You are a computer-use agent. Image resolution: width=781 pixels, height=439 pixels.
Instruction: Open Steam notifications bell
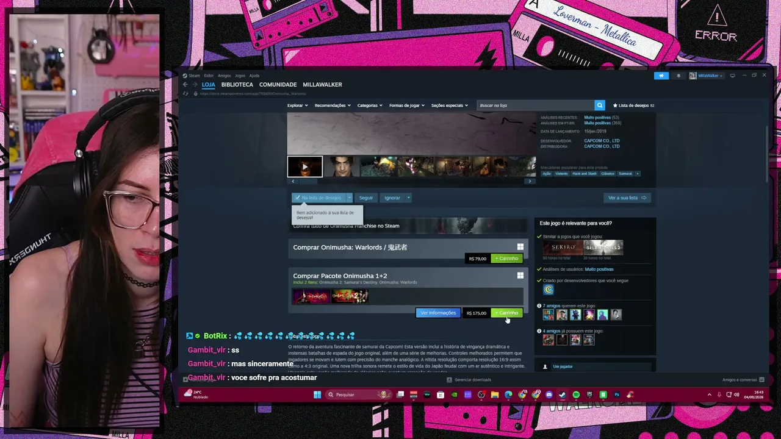pos(678,76)
